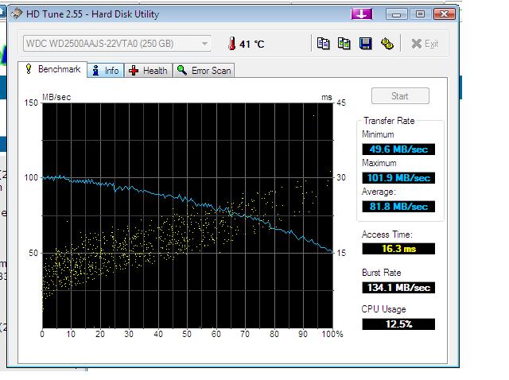Select the 41 °C temperature reading
This screenshot has height=380, width=509.
[x=252, y=45]
